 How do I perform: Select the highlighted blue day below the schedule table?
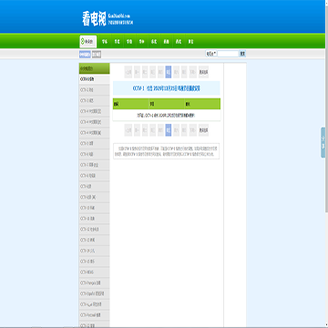point(169,130)
